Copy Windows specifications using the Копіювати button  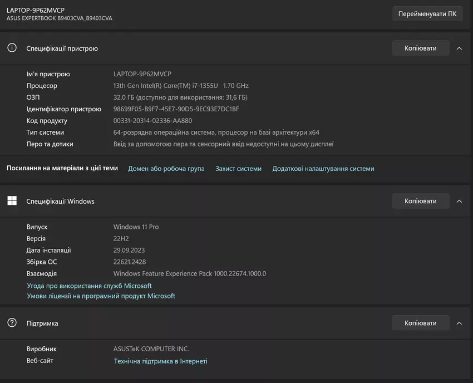[420, 201]
